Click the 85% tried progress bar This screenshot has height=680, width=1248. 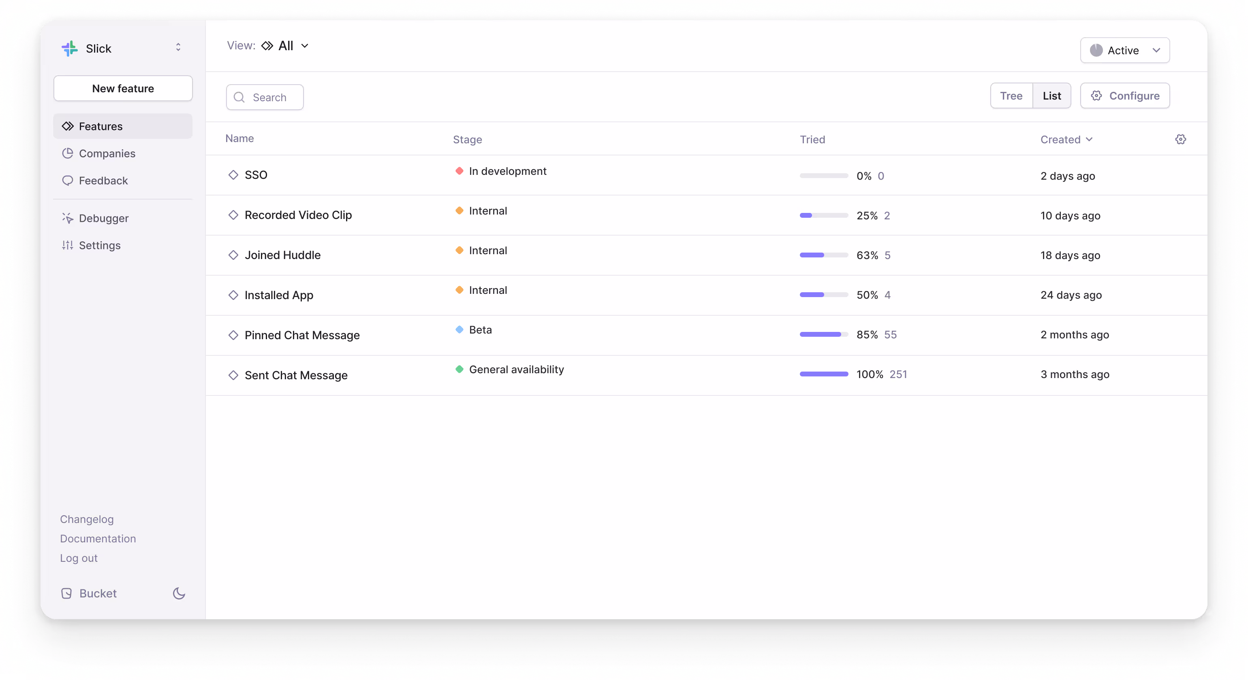824,334
